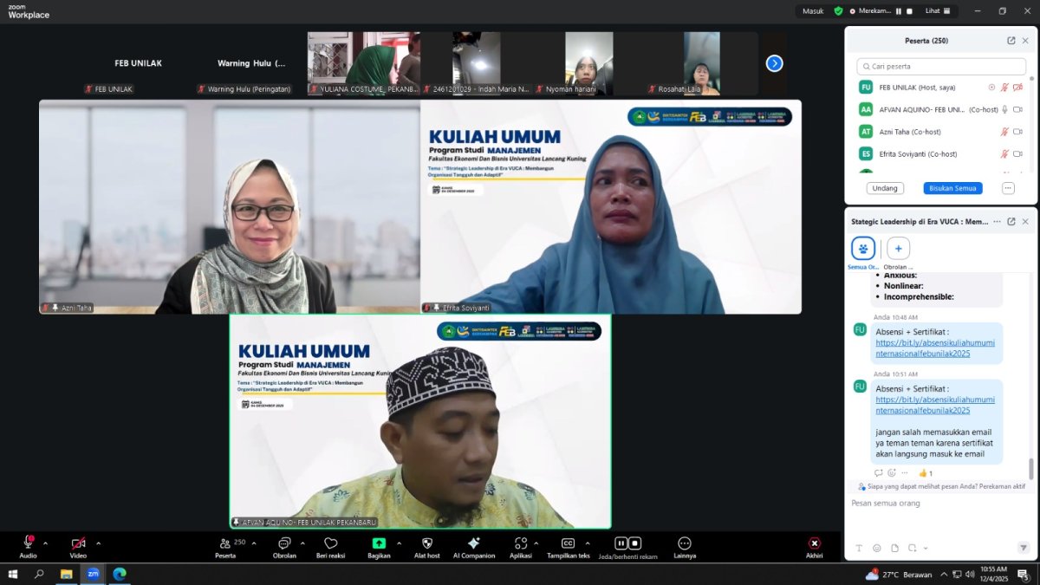Toggle mute for FEB UNILAK host
This screenshot has width=1040, height=585.
click(1005, 88)
